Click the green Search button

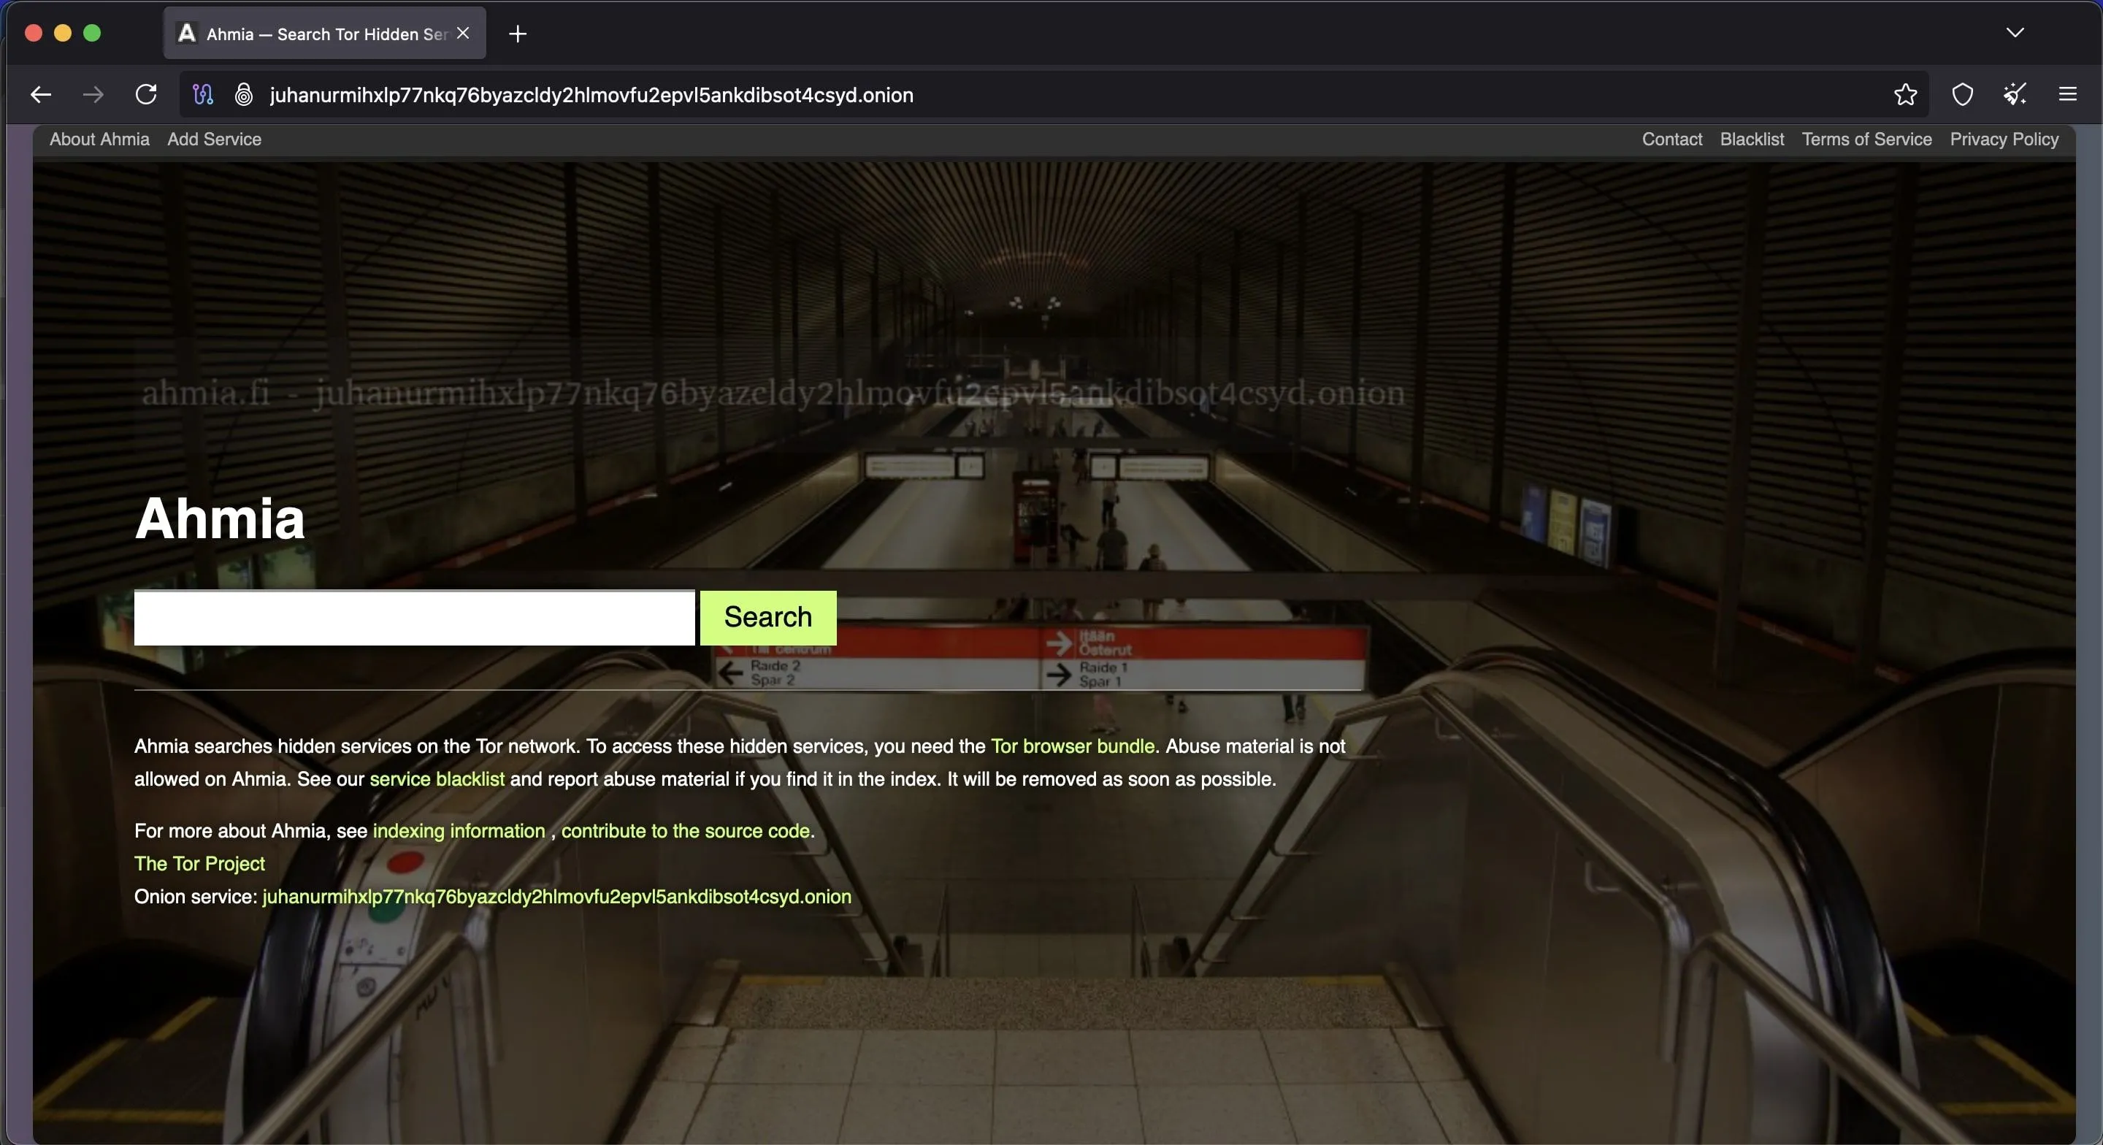click(768, 619)
